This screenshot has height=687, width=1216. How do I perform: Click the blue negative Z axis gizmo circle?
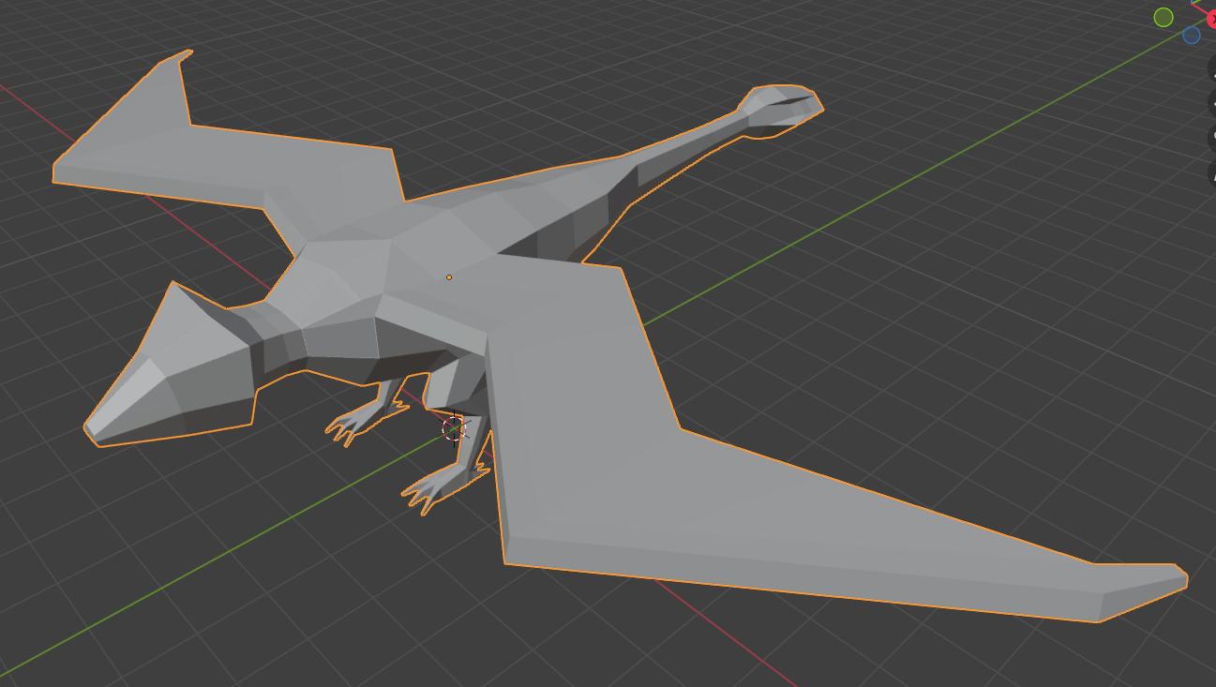pyautogui.click(x=1192, y=36)
